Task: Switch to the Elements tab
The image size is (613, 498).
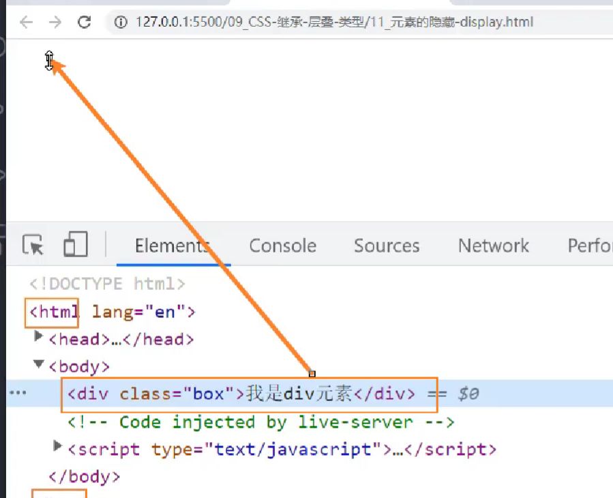Action: pyautogui.click(x=173, y=246)
